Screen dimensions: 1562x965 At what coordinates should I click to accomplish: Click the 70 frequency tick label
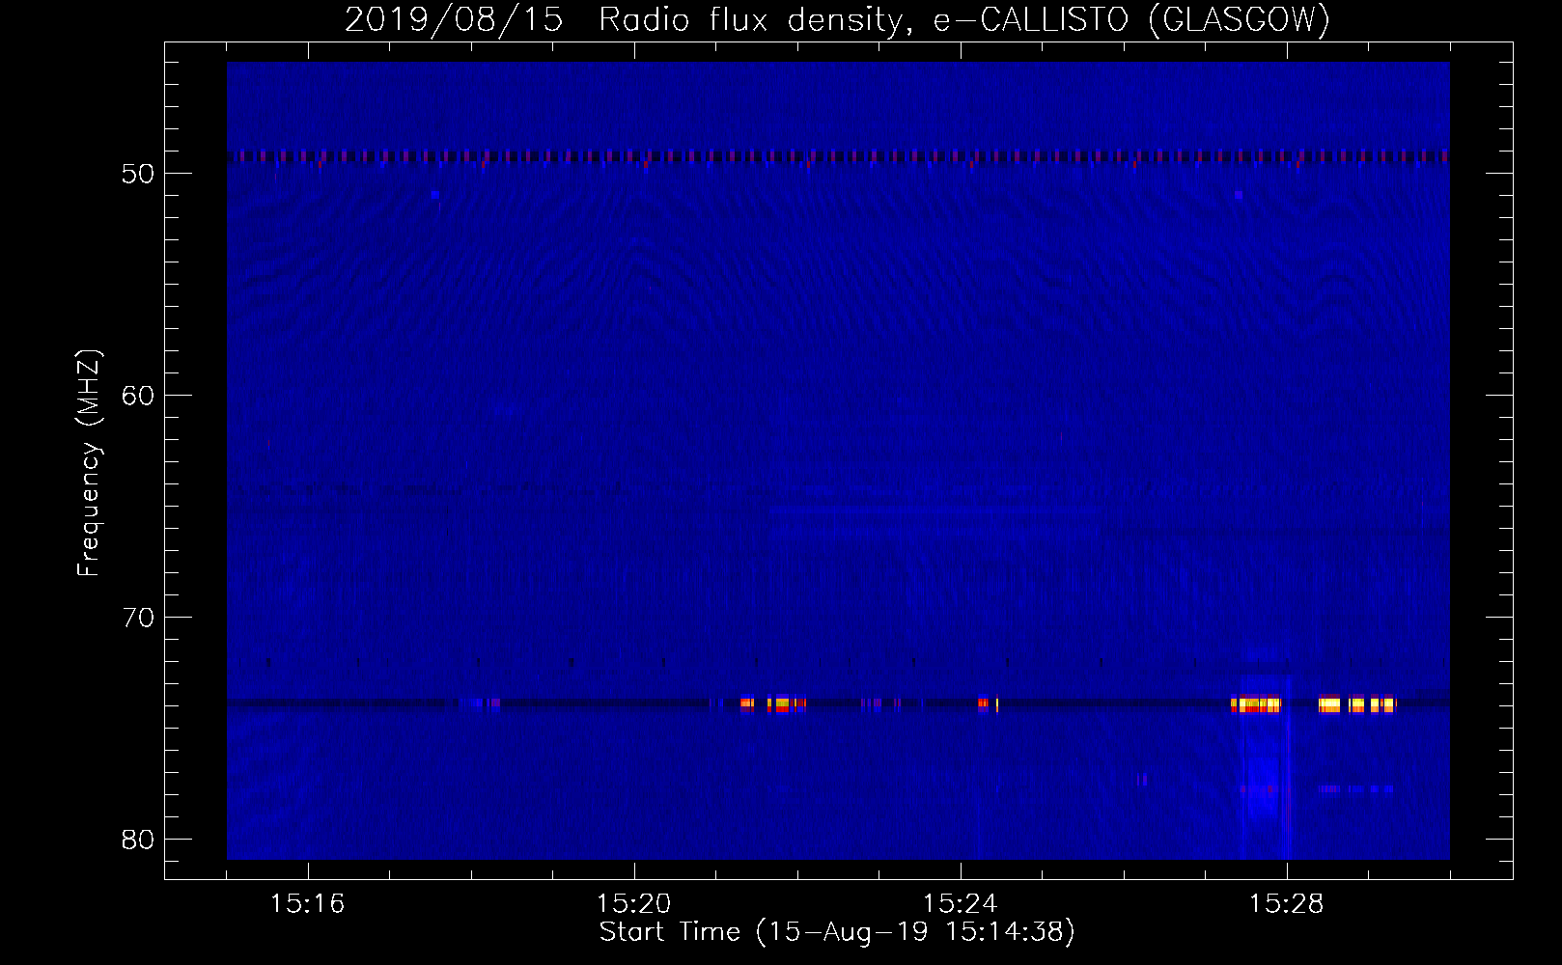tap(138, 618)
